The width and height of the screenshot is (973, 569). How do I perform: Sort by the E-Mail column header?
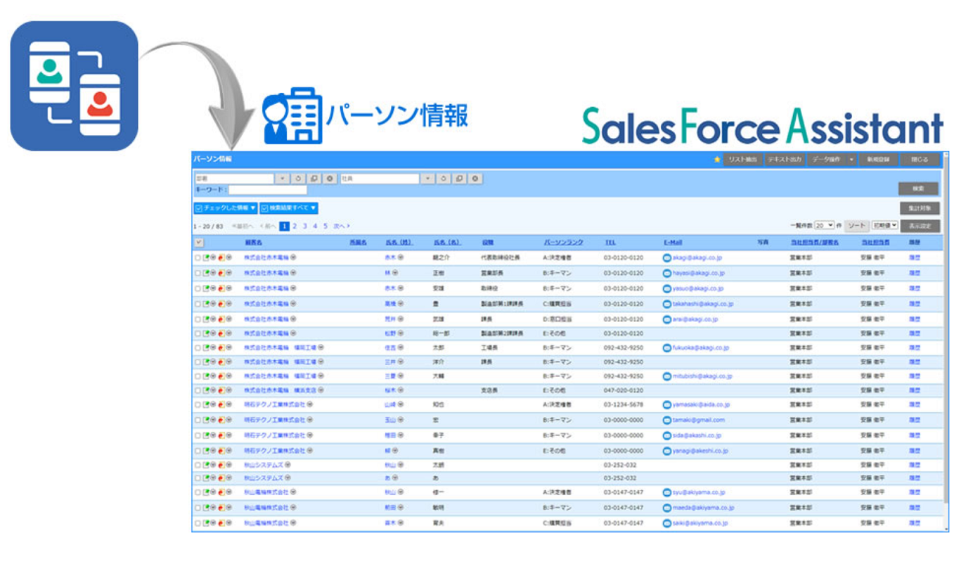point(673,243)
